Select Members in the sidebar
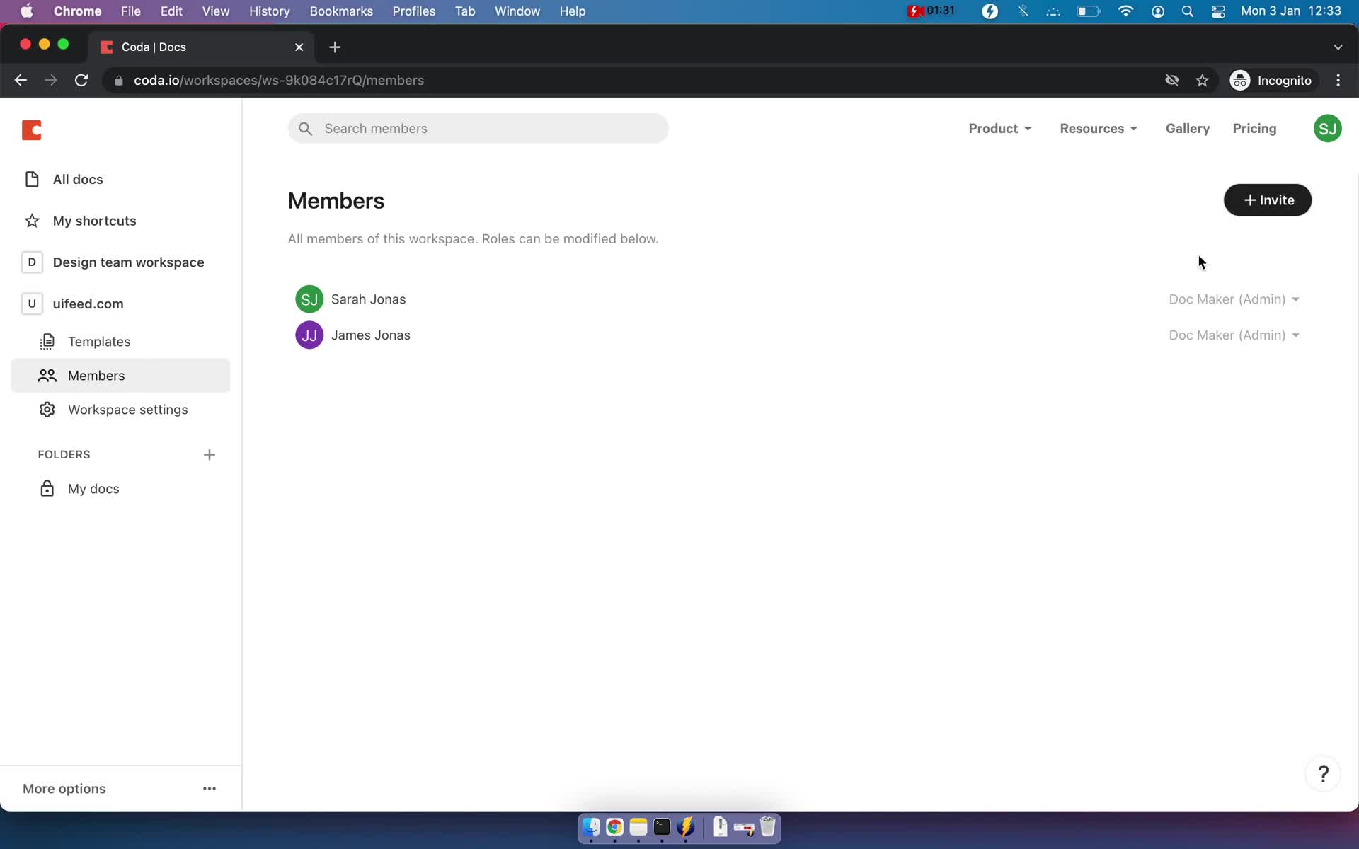 tap(120, 376)
